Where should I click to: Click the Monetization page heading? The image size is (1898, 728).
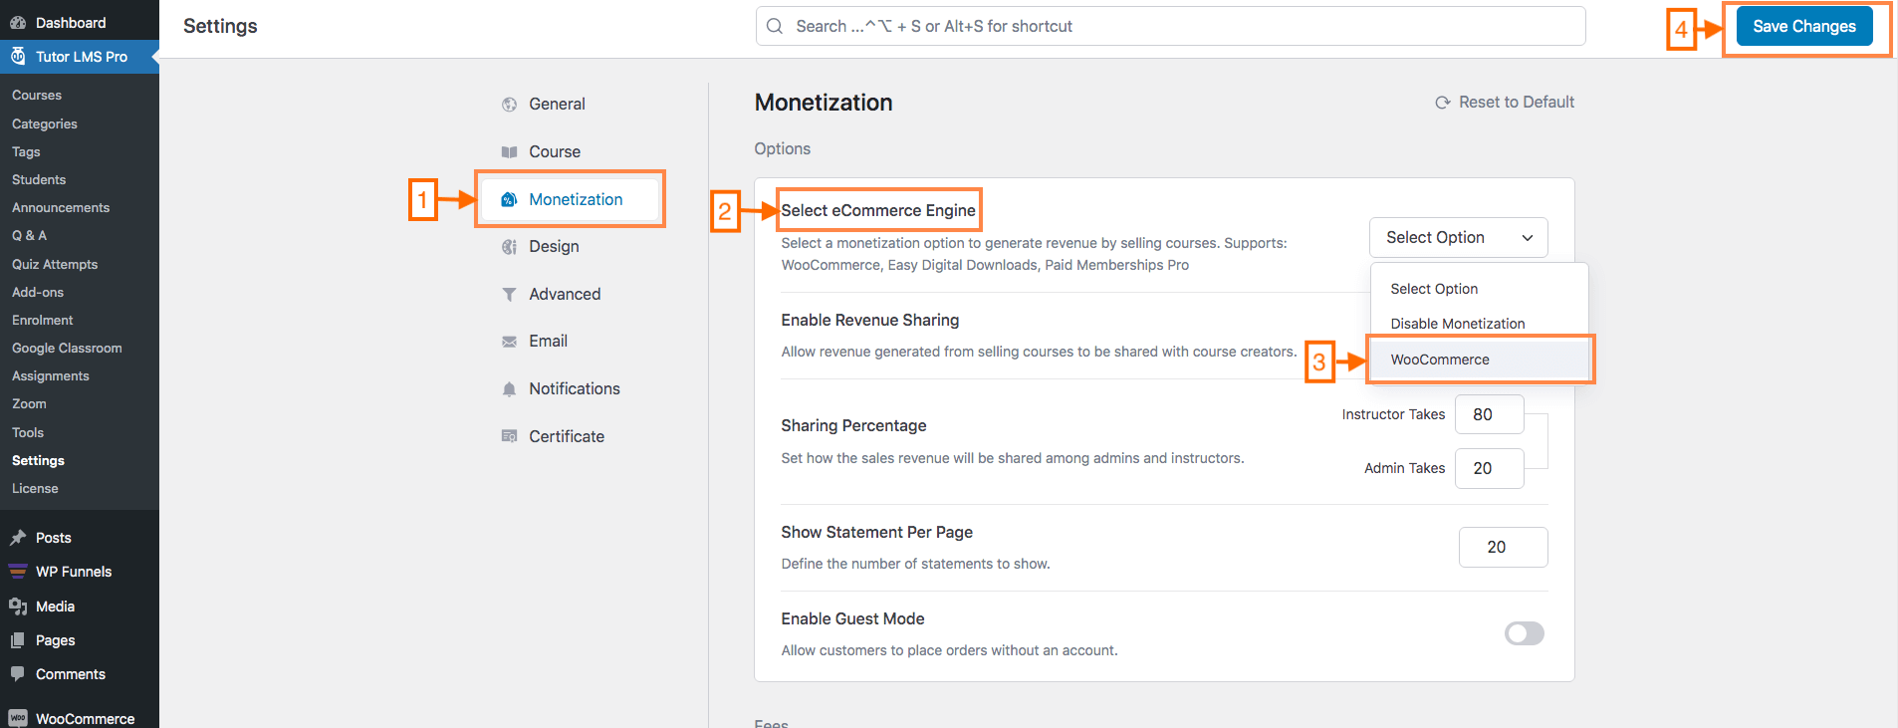[824, 103]
